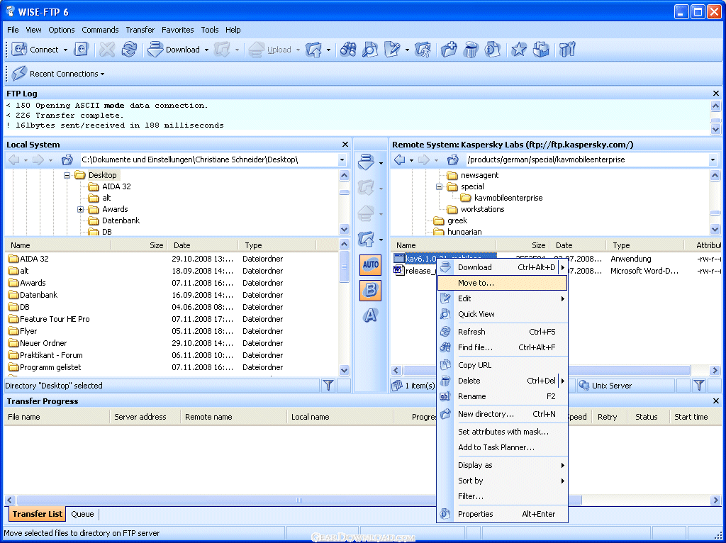Click the FTP Log scroll down arrow
726x543 pixels.
716,130
